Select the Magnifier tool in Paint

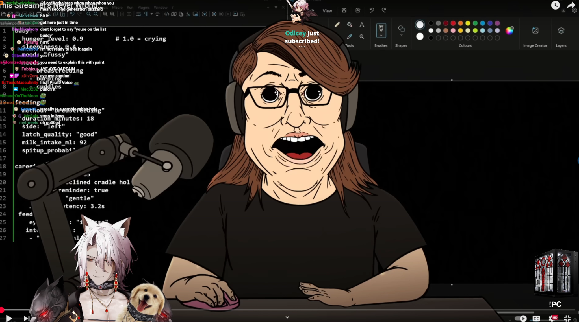pyautogui.click(x=362, y=37)
